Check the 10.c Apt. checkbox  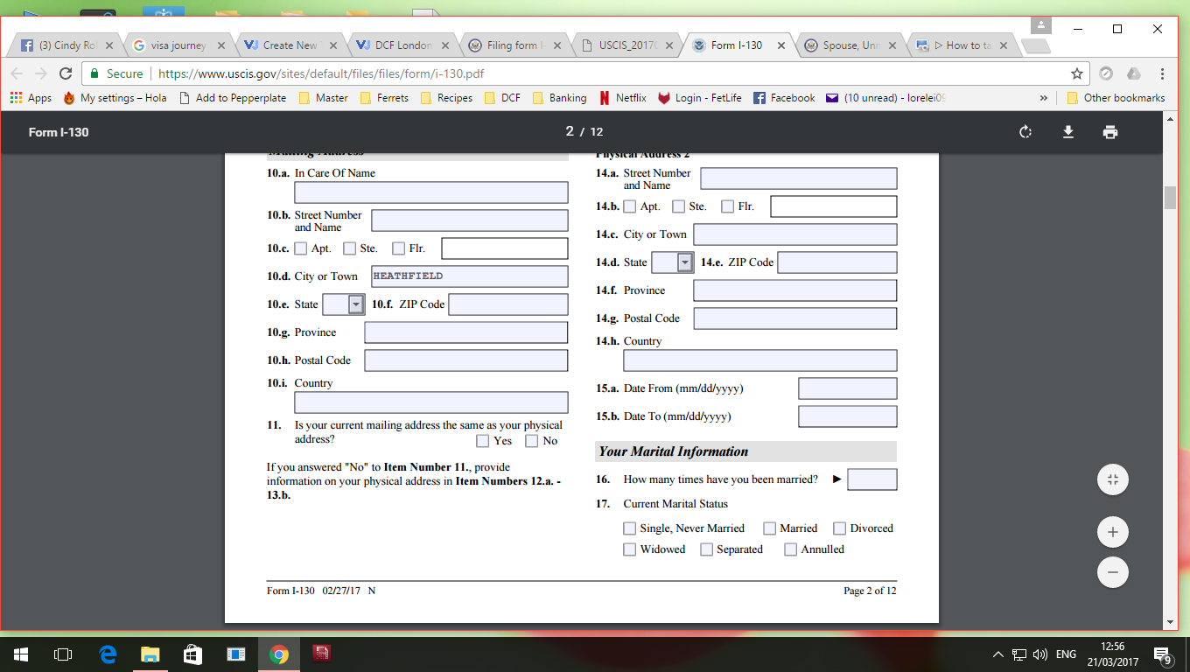301,248
